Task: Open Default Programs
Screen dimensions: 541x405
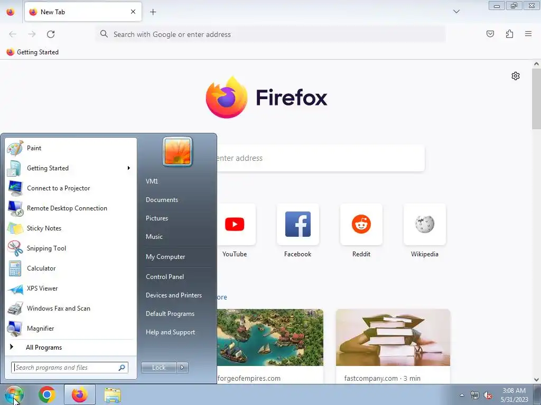Action: (x=170, y=314)
